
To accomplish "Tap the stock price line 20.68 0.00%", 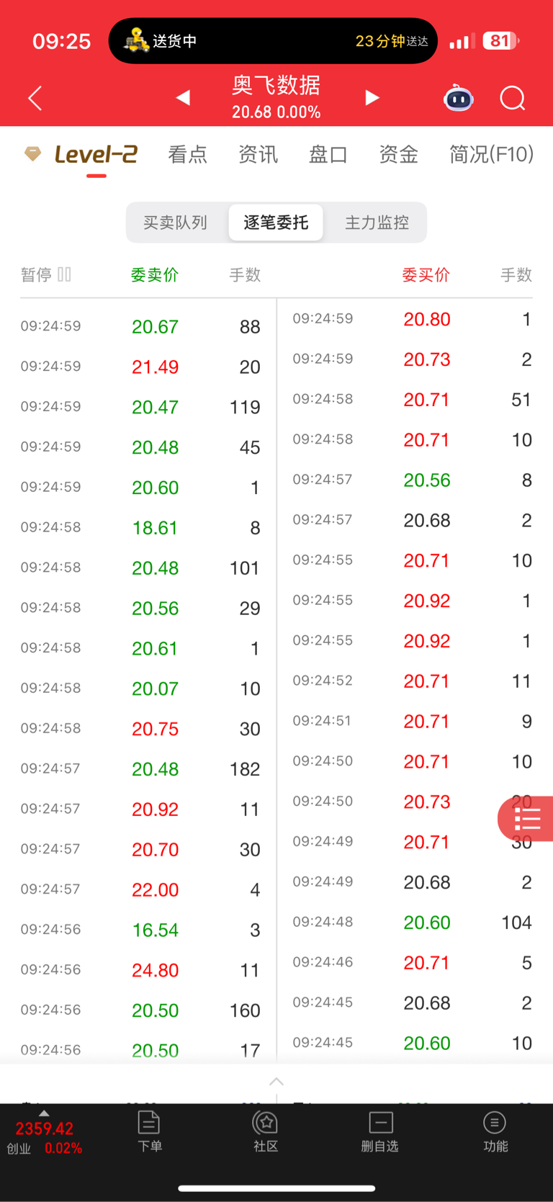I will coord(276,112).
